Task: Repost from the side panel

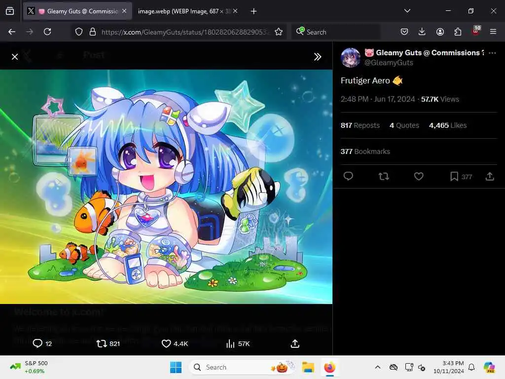Action: (384, 176)
